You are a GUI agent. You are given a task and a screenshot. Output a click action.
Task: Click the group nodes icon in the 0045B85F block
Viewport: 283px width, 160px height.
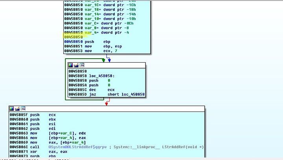click(23, 108)
